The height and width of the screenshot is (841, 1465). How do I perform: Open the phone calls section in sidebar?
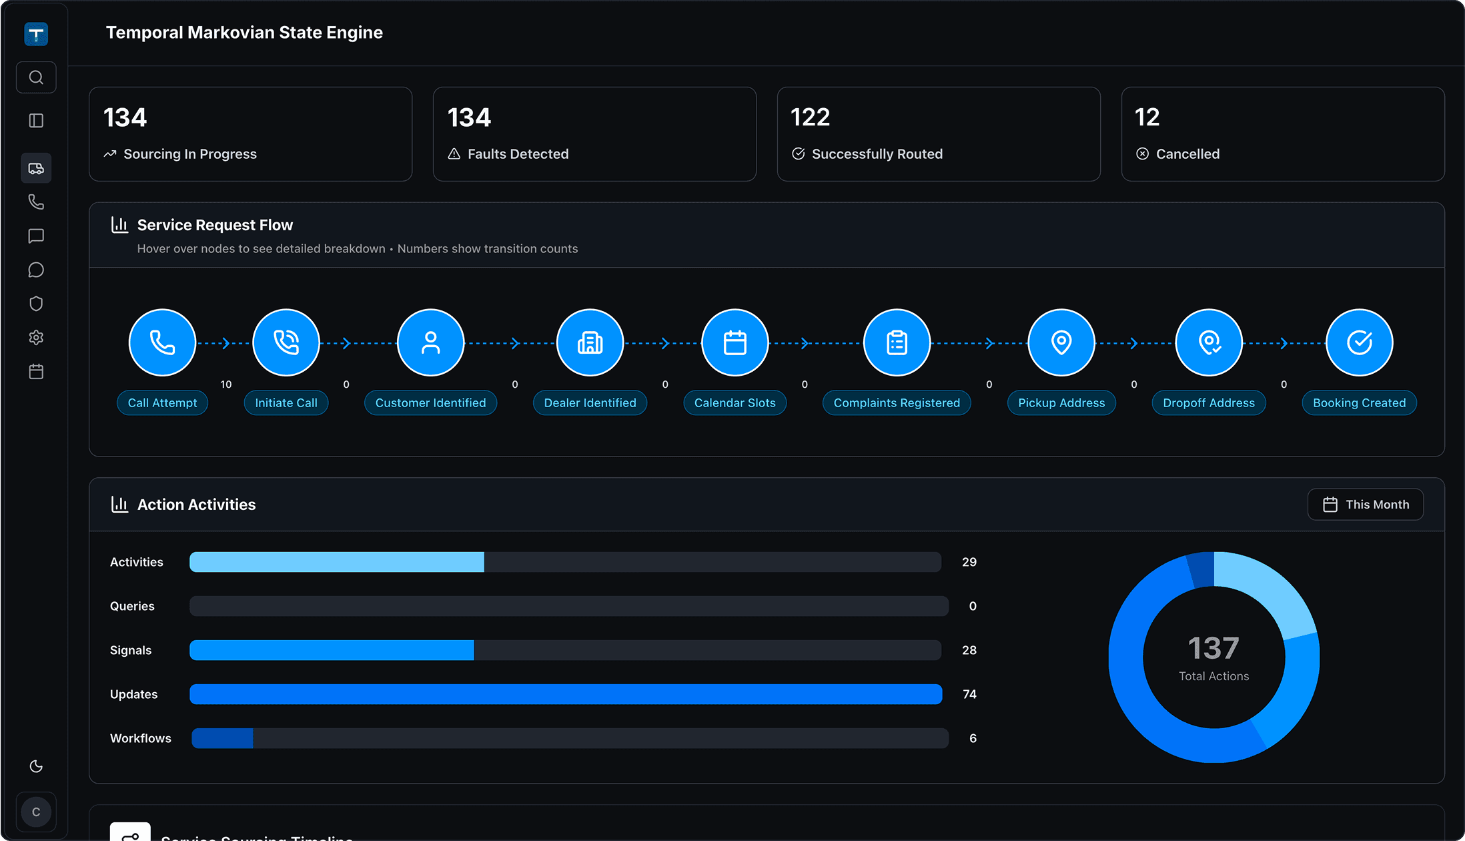[x=36, y=202]
